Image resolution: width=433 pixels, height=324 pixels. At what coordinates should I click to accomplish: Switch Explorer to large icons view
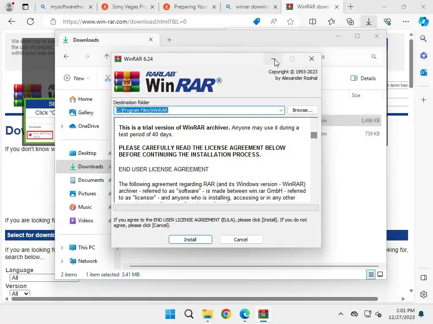(380, 274)
